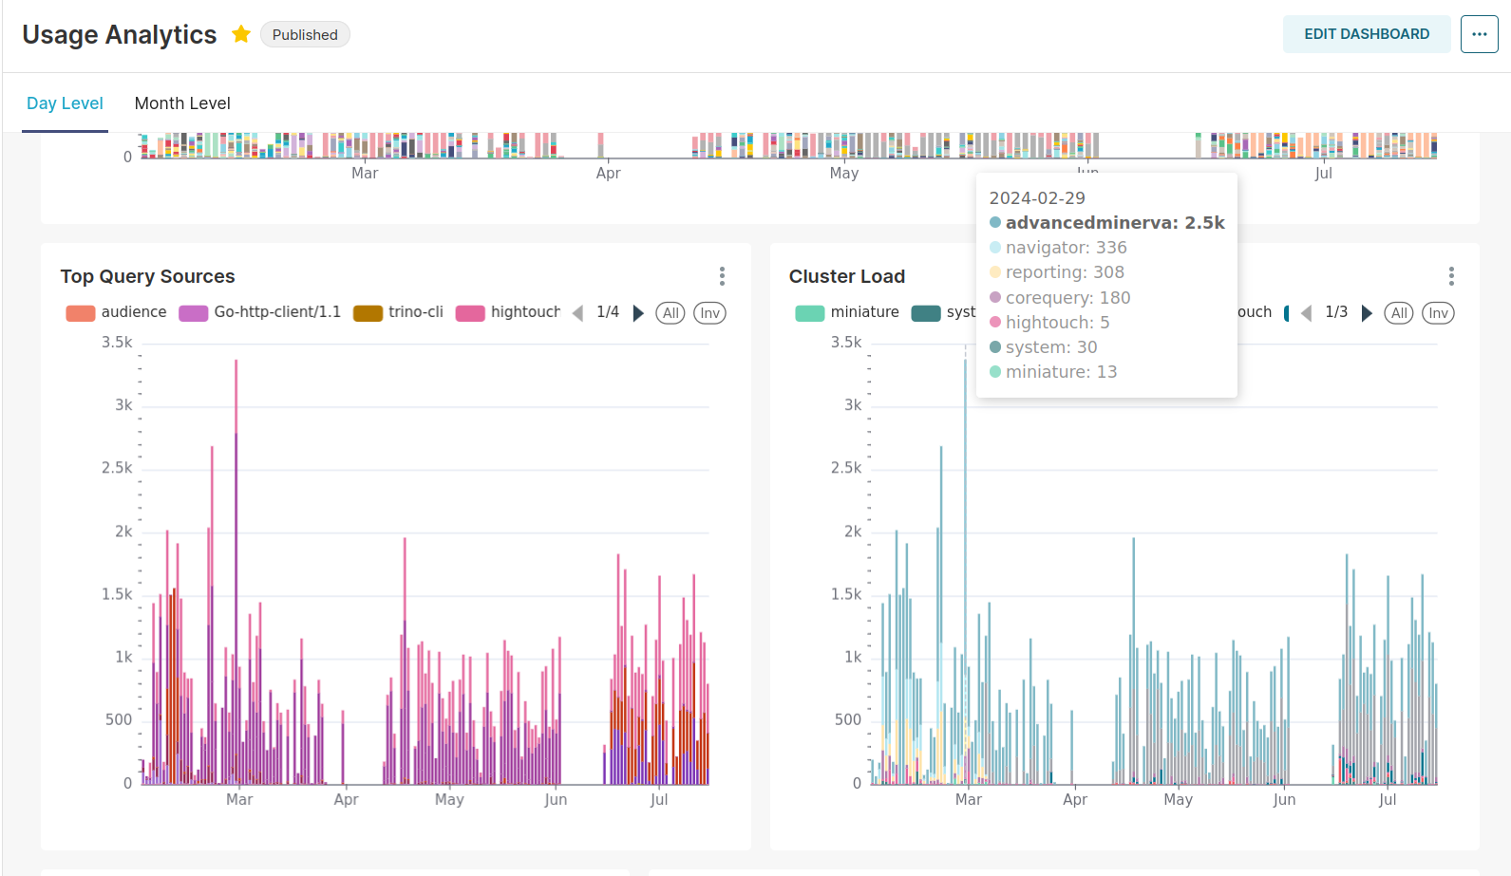The width and height of the screenshot is (1511, 876).
Task: Click the advancedminerva: 2.5k tooltip entry
Action: 1107,223
